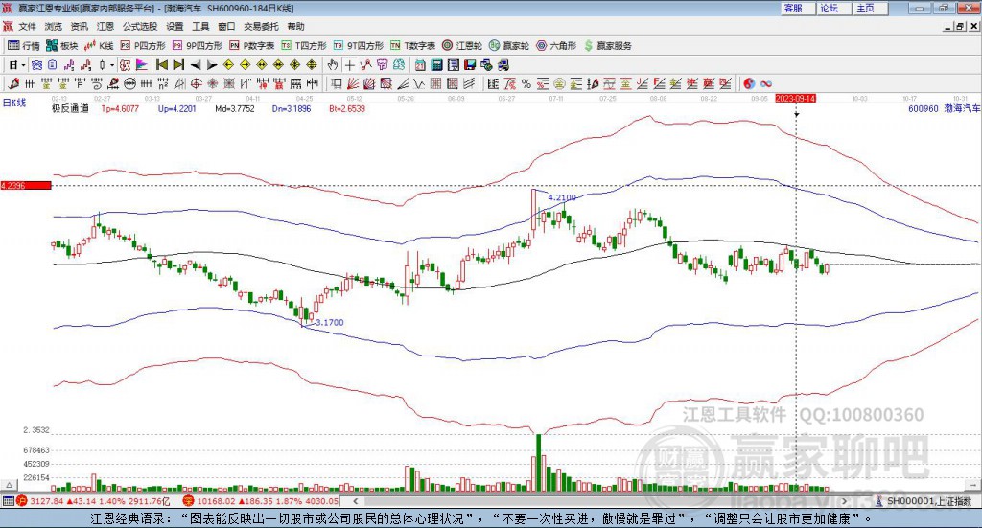Select the red pencil drawing tool
This screenshot has height=528, width=982.
pyautogui.click(x=13, y=83)
